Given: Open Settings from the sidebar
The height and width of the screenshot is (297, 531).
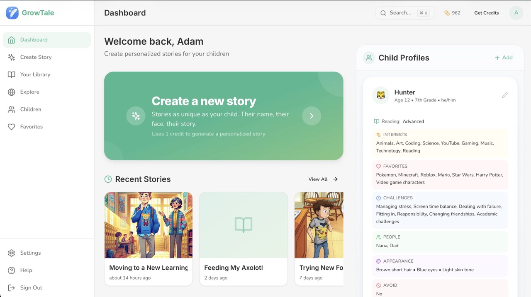Looking at the screenshot, I should click(x=30, y=253).
